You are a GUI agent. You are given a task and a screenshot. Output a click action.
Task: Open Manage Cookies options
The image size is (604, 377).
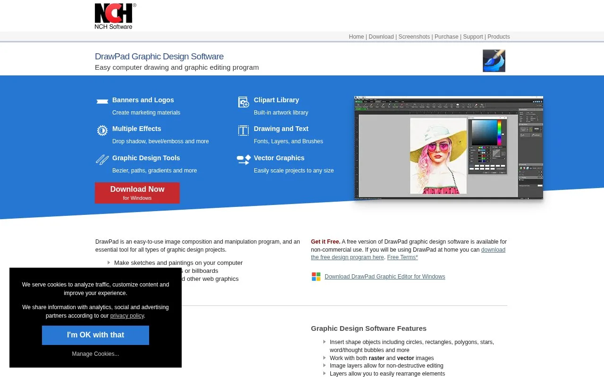[x=95, y=354]
